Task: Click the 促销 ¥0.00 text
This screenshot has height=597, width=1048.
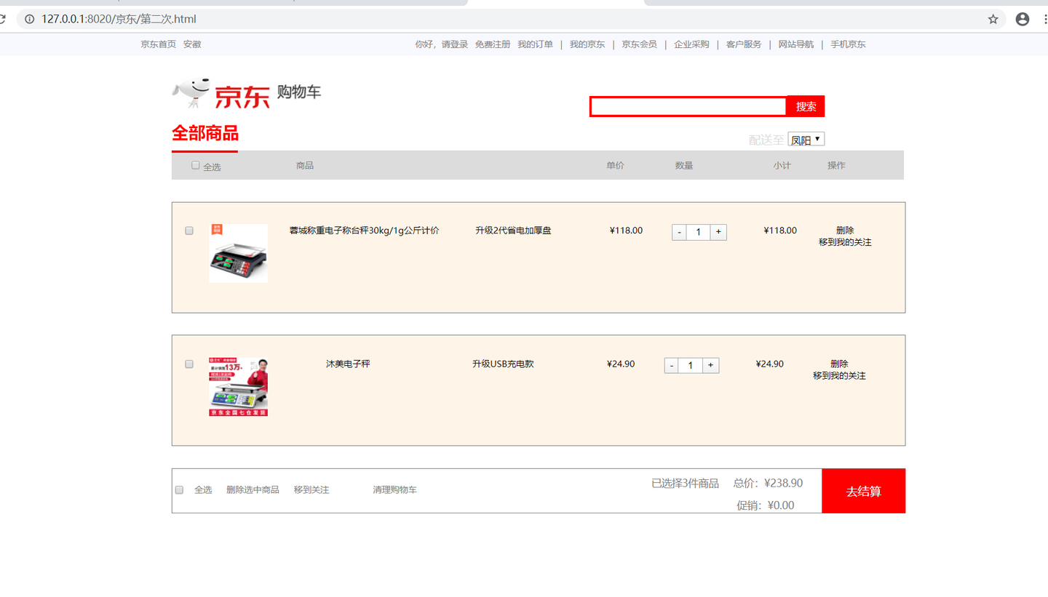Action: tap(765, 505)
